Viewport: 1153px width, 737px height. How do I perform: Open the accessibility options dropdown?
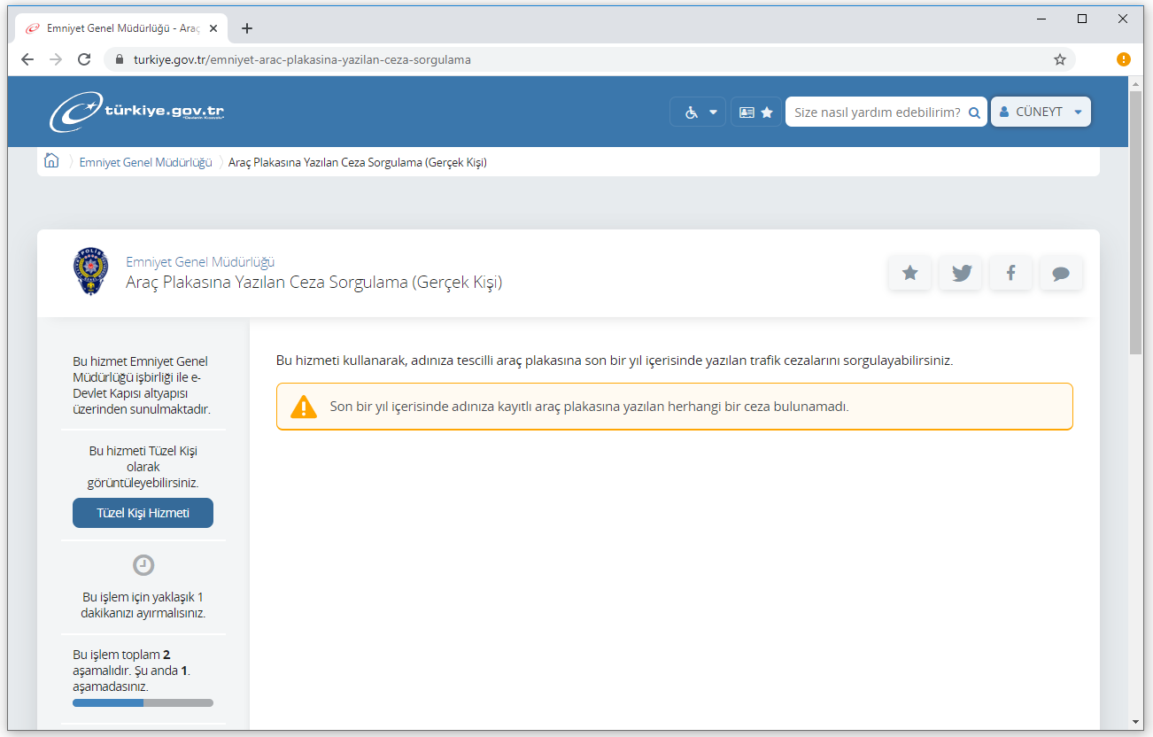pyautogui.click(x=698, y=112)
